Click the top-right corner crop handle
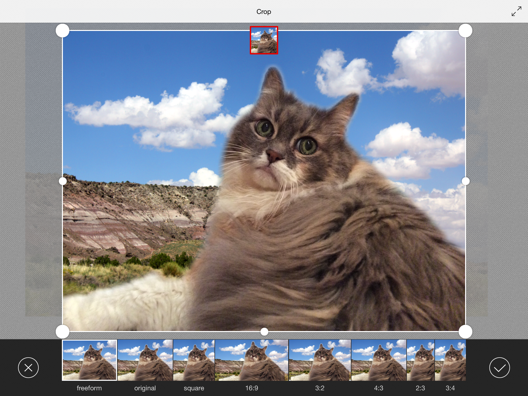Image resolution: width=528 pixels, height=396 pixels. (x=465, y=31)
